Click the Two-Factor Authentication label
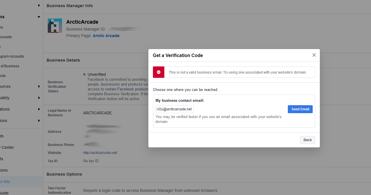371x195 pixels. tap(59, 190)
